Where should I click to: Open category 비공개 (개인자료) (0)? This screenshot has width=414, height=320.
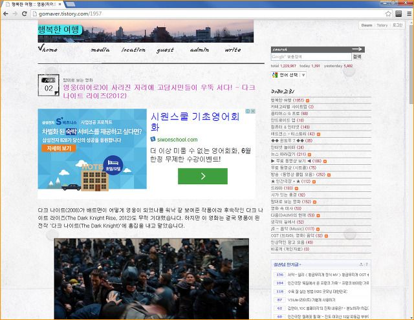tap(290, 249)
